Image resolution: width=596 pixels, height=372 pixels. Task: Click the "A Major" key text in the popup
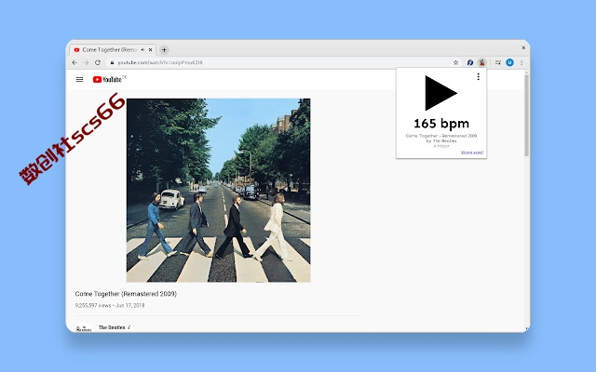(x=441, y=146)
